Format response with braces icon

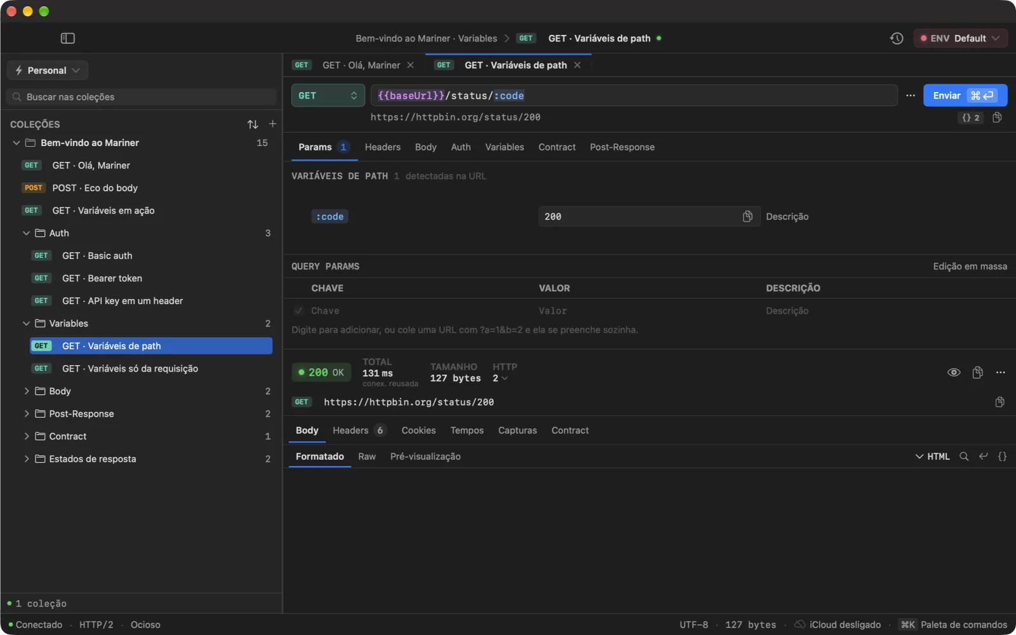point(1002,457)
